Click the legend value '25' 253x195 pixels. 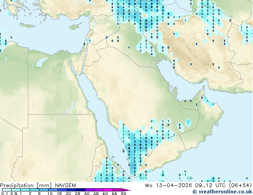tap(77, 193)
